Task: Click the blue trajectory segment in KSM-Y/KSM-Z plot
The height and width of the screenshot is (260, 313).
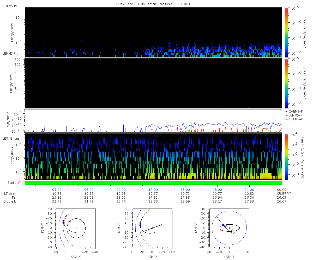Action: pos(224,226)
